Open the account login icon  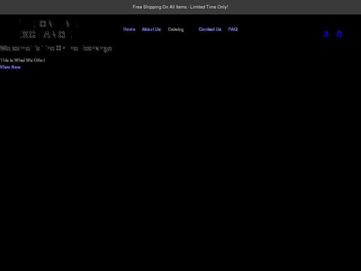pyautogui.click(x=326, y=33)
